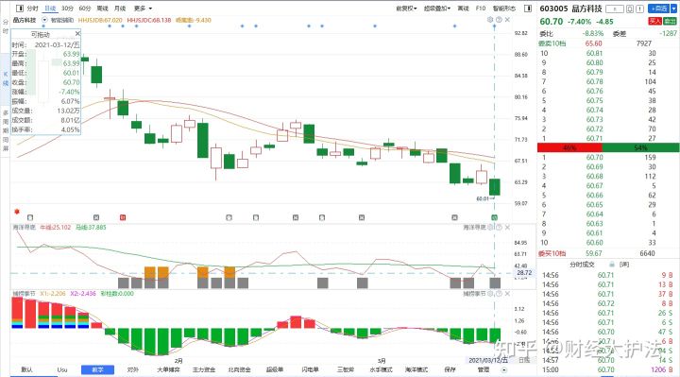Viewport: 680px width, 377px height.
Task: Click the red 买入 buy button
Action: tap(654, 21)
